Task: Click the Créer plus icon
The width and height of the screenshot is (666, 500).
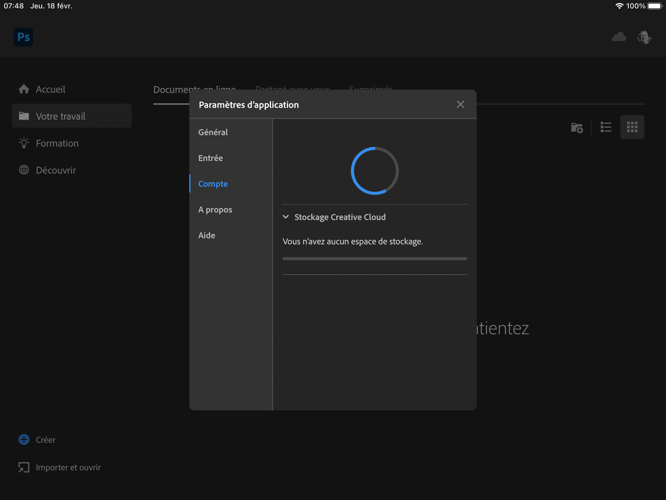Action: pos(24,439)
